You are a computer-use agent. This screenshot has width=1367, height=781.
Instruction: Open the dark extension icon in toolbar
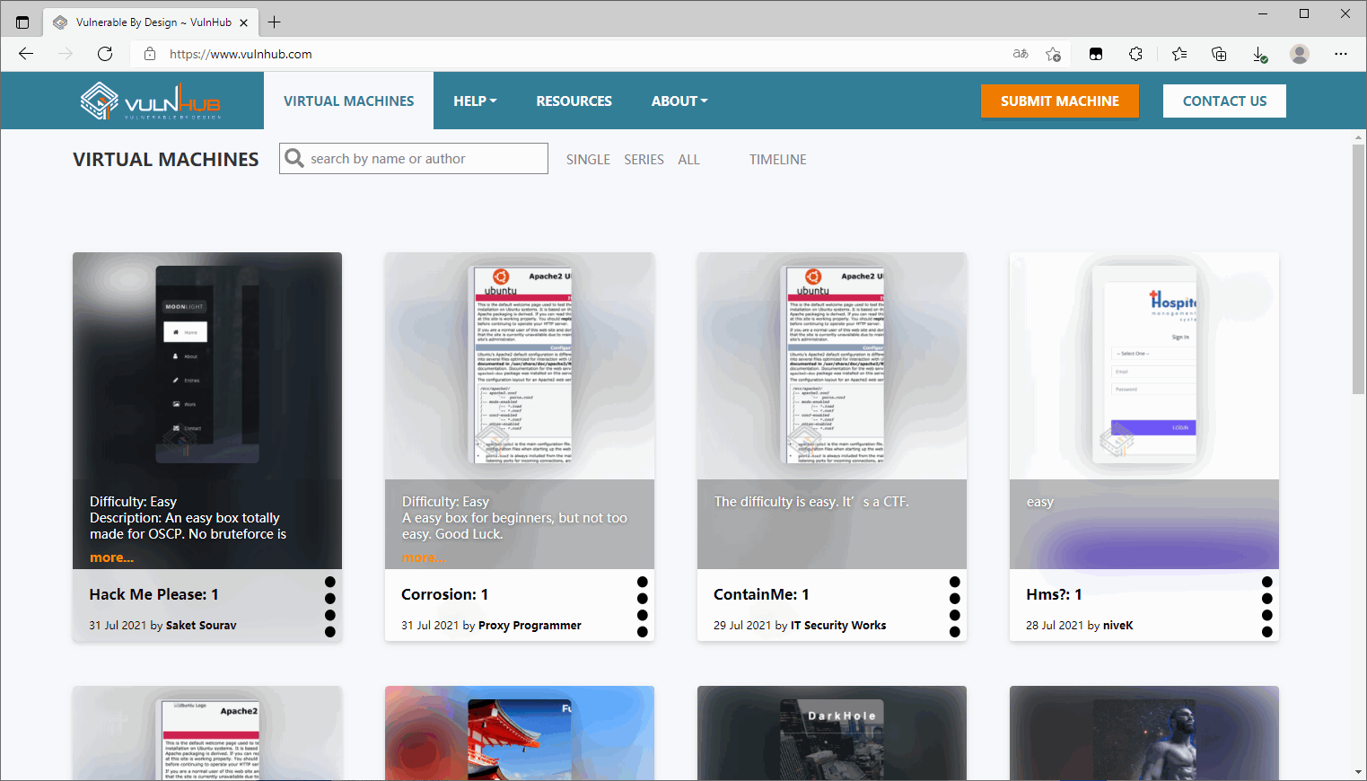tap(1096, 54)
